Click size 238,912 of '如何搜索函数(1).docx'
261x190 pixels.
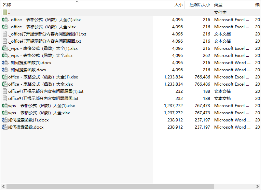[175, 120]
